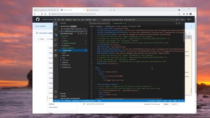Open the Docker view in activity bar
210x118 pixels.
click(56, 50)
